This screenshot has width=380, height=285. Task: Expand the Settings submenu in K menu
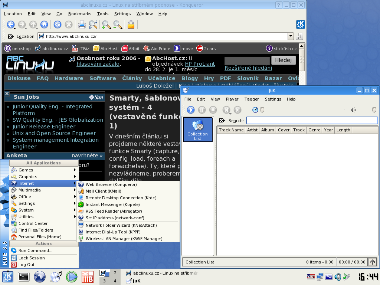tap(44, 203)
